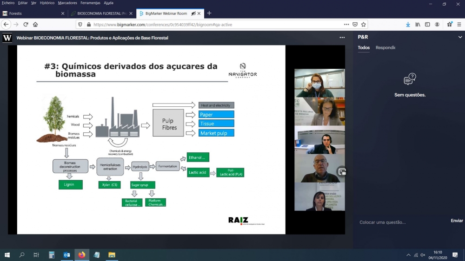465x261 pixels.
Task: Go back with the browser back arrow
Action: (x=6, y=25)
